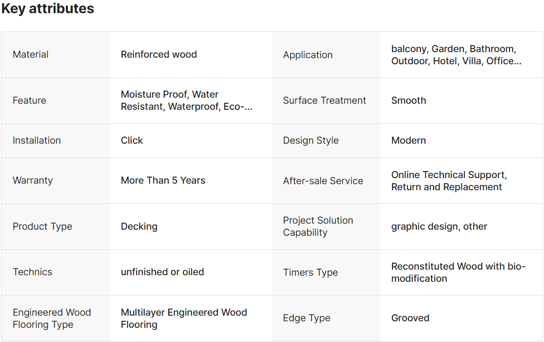Image resolution: width=544 pixels, height=342 pixels.
Task: Click the Grooved edge type value
Action: pos(410,318)
